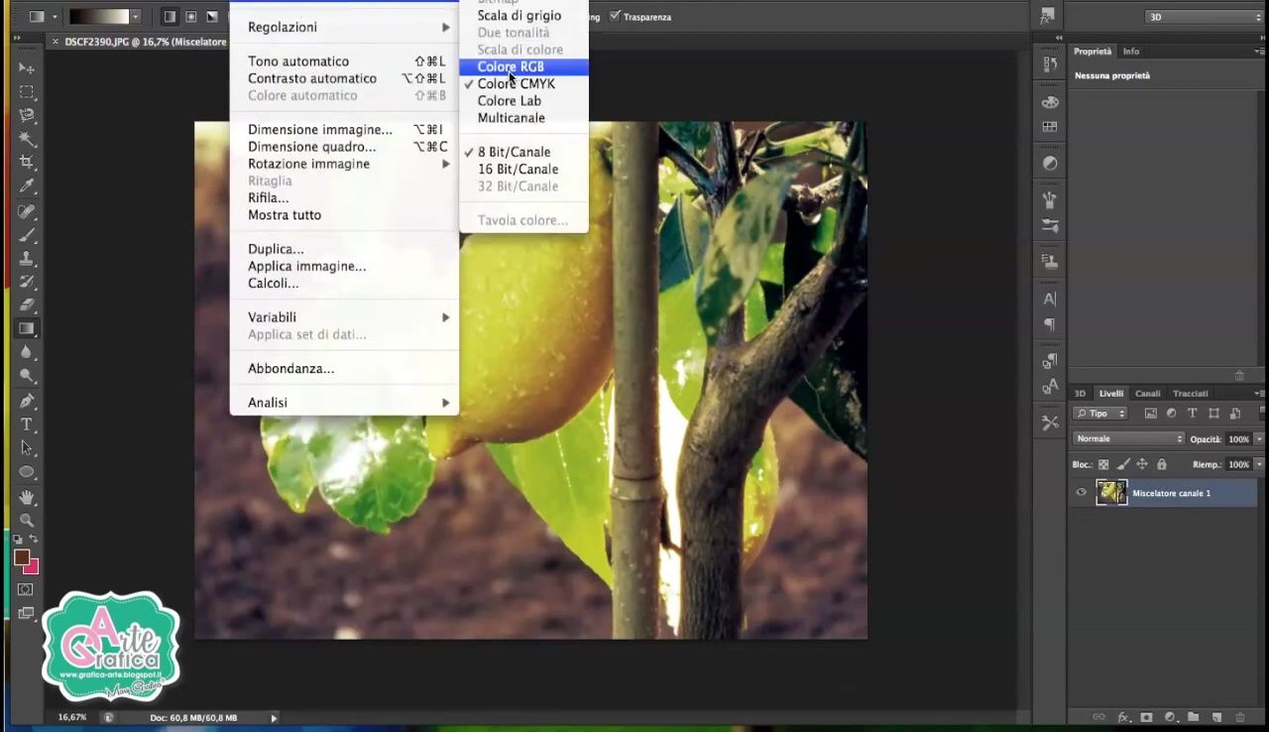
Task: Expand the Regolazioni submenu
Action: (344, 27)
